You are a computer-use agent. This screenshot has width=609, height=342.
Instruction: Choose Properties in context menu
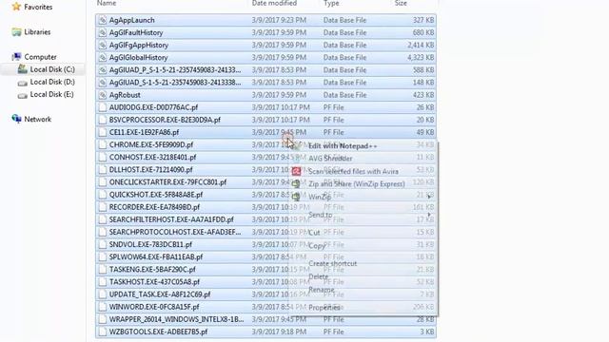point(324,308)
